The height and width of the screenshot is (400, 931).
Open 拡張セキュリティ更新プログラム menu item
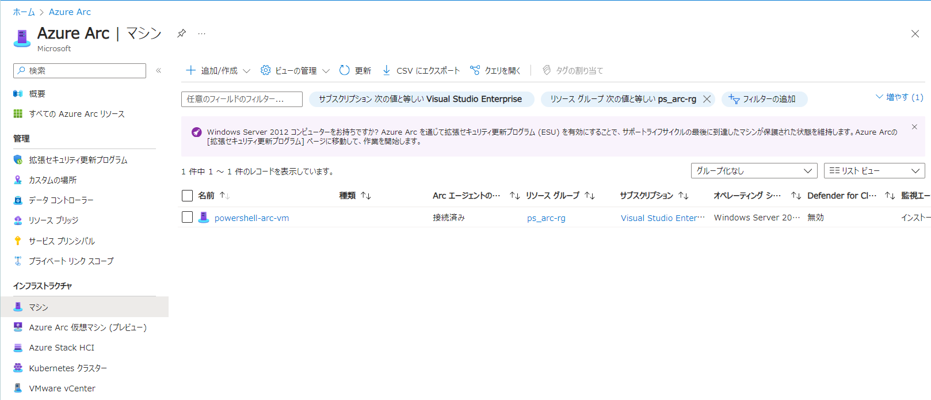click(78, 160)
